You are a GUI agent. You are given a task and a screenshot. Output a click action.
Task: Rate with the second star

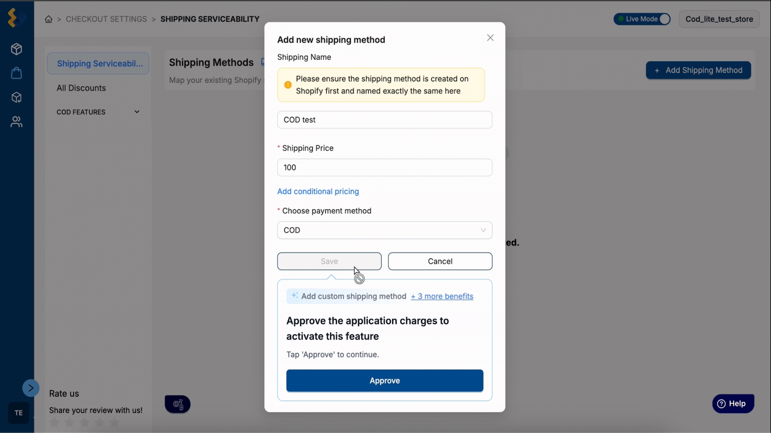coord(69,423)
